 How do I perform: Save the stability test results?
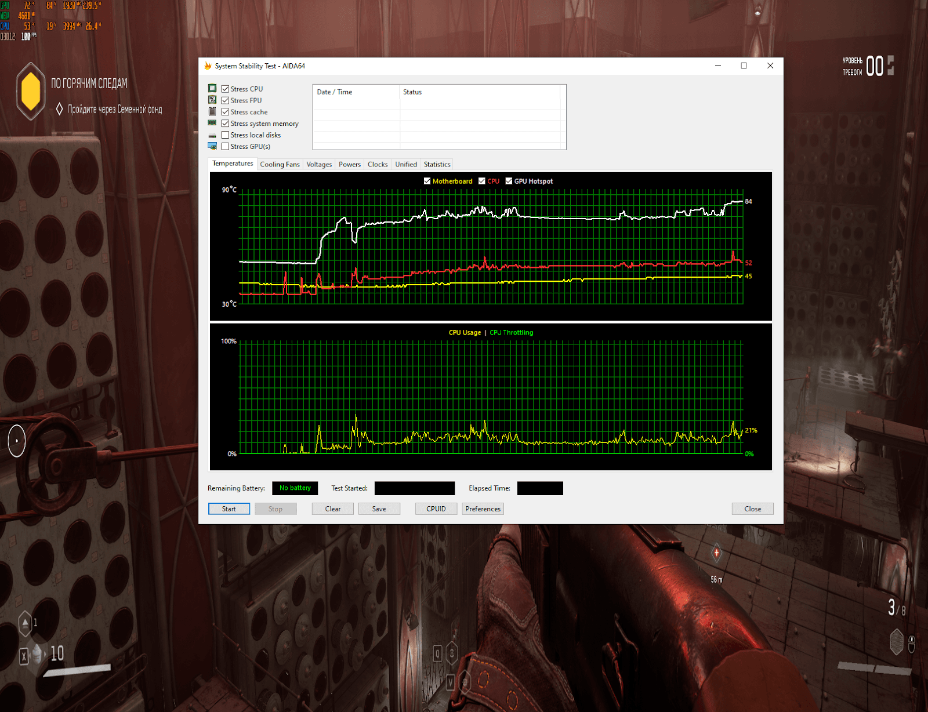(x=379, y=508)
